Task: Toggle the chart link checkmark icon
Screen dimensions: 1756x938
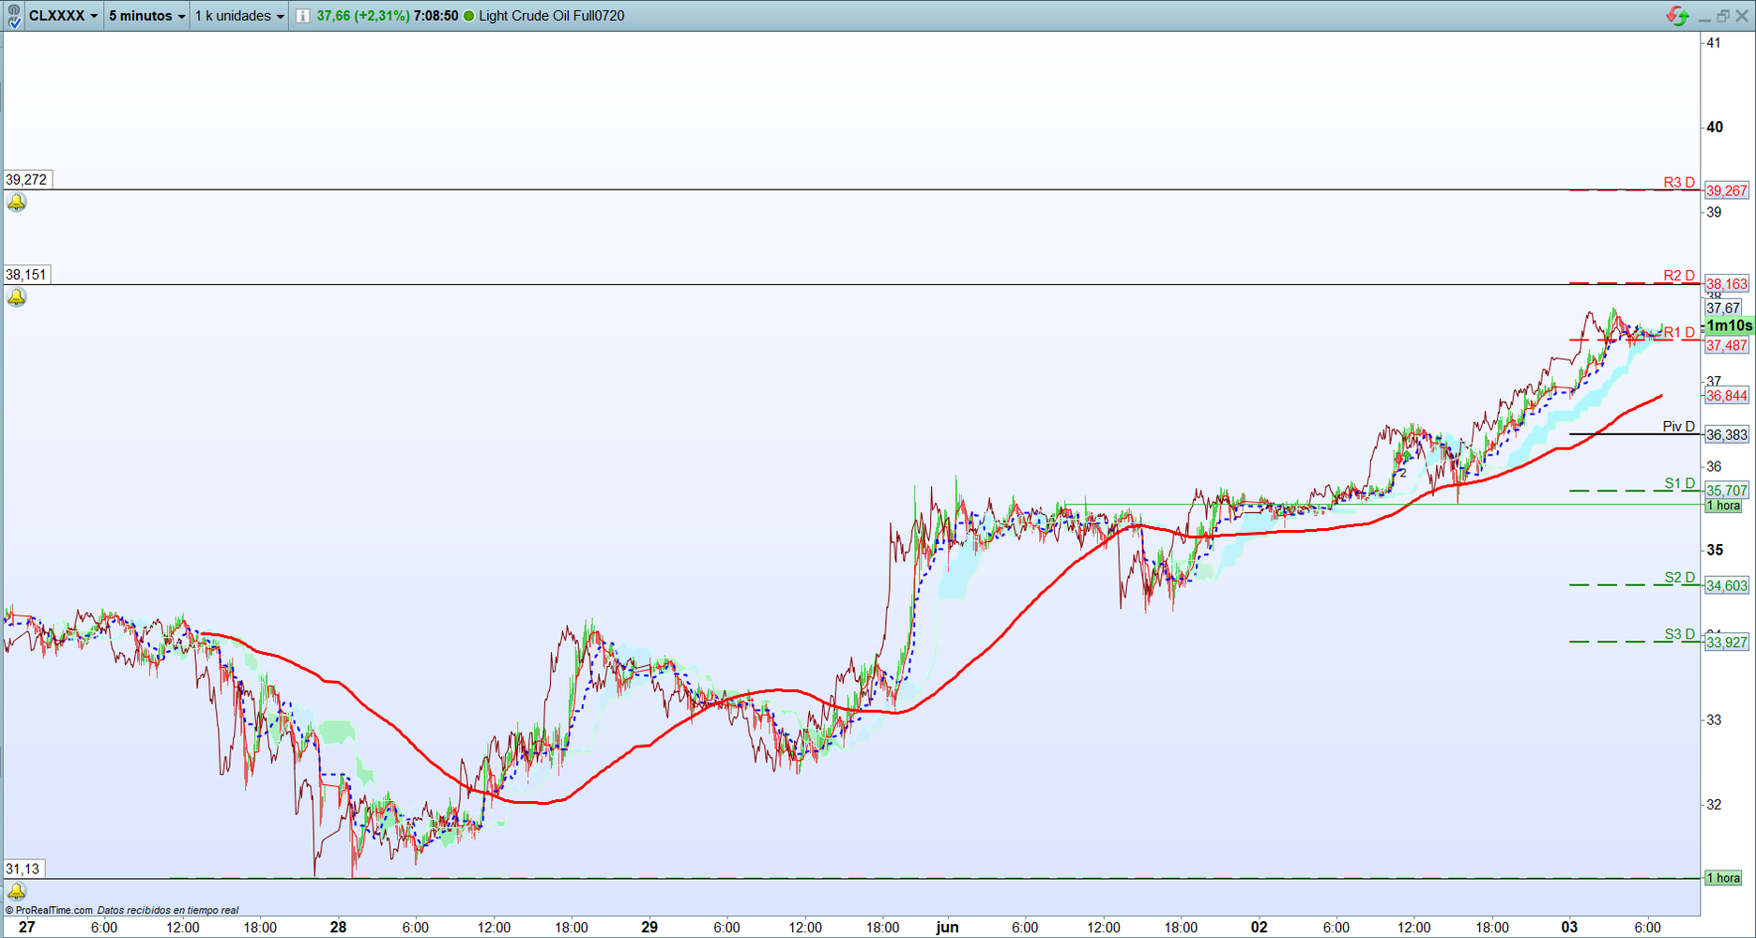Action: [14, 16]
